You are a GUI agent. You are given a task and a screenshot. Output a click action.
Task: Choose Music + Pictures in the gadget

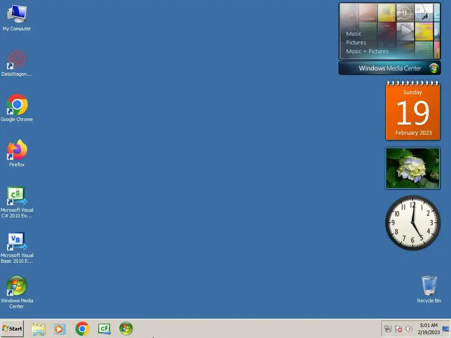(x=367, y=51)
